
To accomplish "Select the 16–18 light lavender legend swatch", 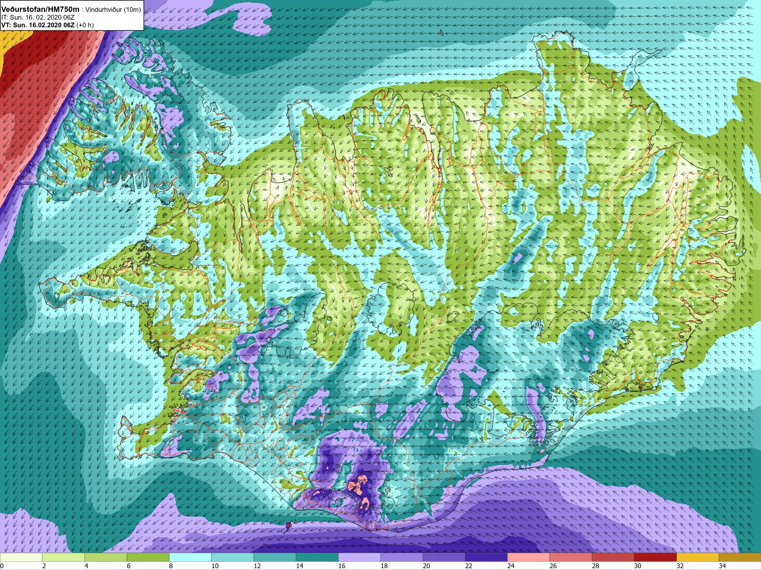I will [x=359, y=558].
